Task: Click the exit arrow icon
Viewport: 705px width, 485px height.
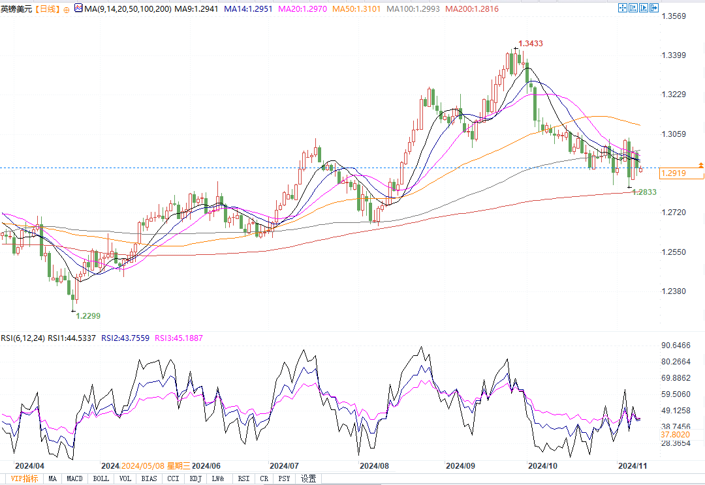Action: (x=655, y=8)
